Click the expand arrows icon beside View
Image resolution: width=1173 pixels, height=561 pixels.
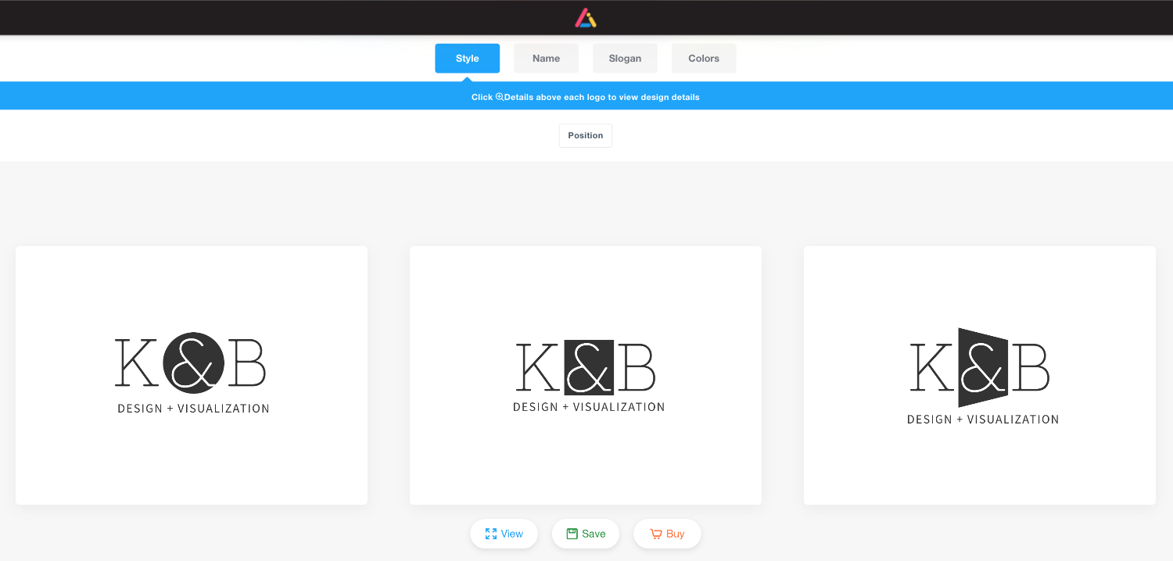pos(491,534)
